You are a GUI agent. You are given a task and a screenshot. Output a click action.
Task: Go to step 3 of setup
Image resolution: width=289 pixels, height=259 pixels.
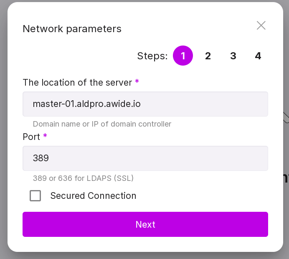point(233,56)
